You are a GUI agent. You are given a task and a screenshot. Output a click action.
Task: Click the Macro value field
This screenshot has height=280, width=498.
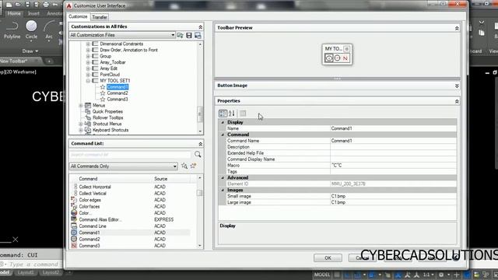(x=393, y=166)
